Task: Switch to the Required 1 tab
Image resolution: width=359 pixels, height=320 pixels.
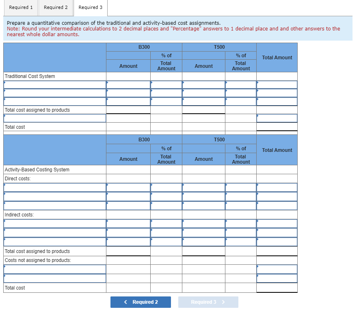Action: click(x=21, y=8)
